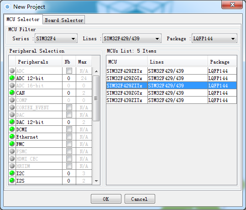Open the Lines dropdown showing STM32F429/439

[x=132, y=38]
